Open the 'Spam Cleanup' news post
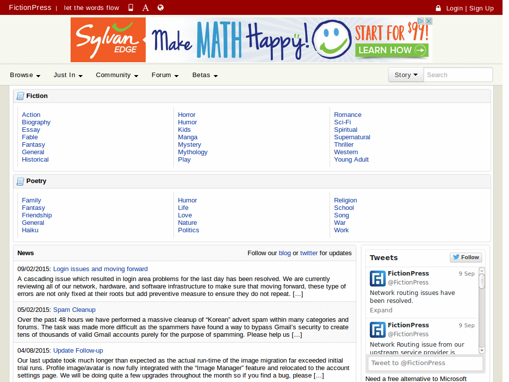509x382 pixels. pos(75,309)
